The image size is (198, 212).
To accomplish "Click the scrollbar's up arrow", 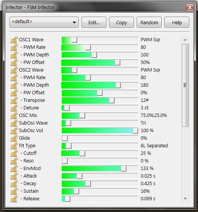I will click(185, 40).
